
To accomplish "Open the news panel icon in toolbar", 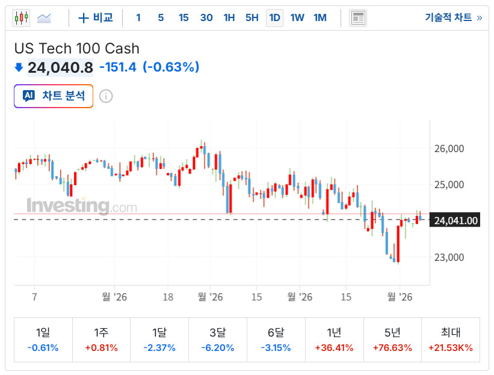I will (358, 18).
